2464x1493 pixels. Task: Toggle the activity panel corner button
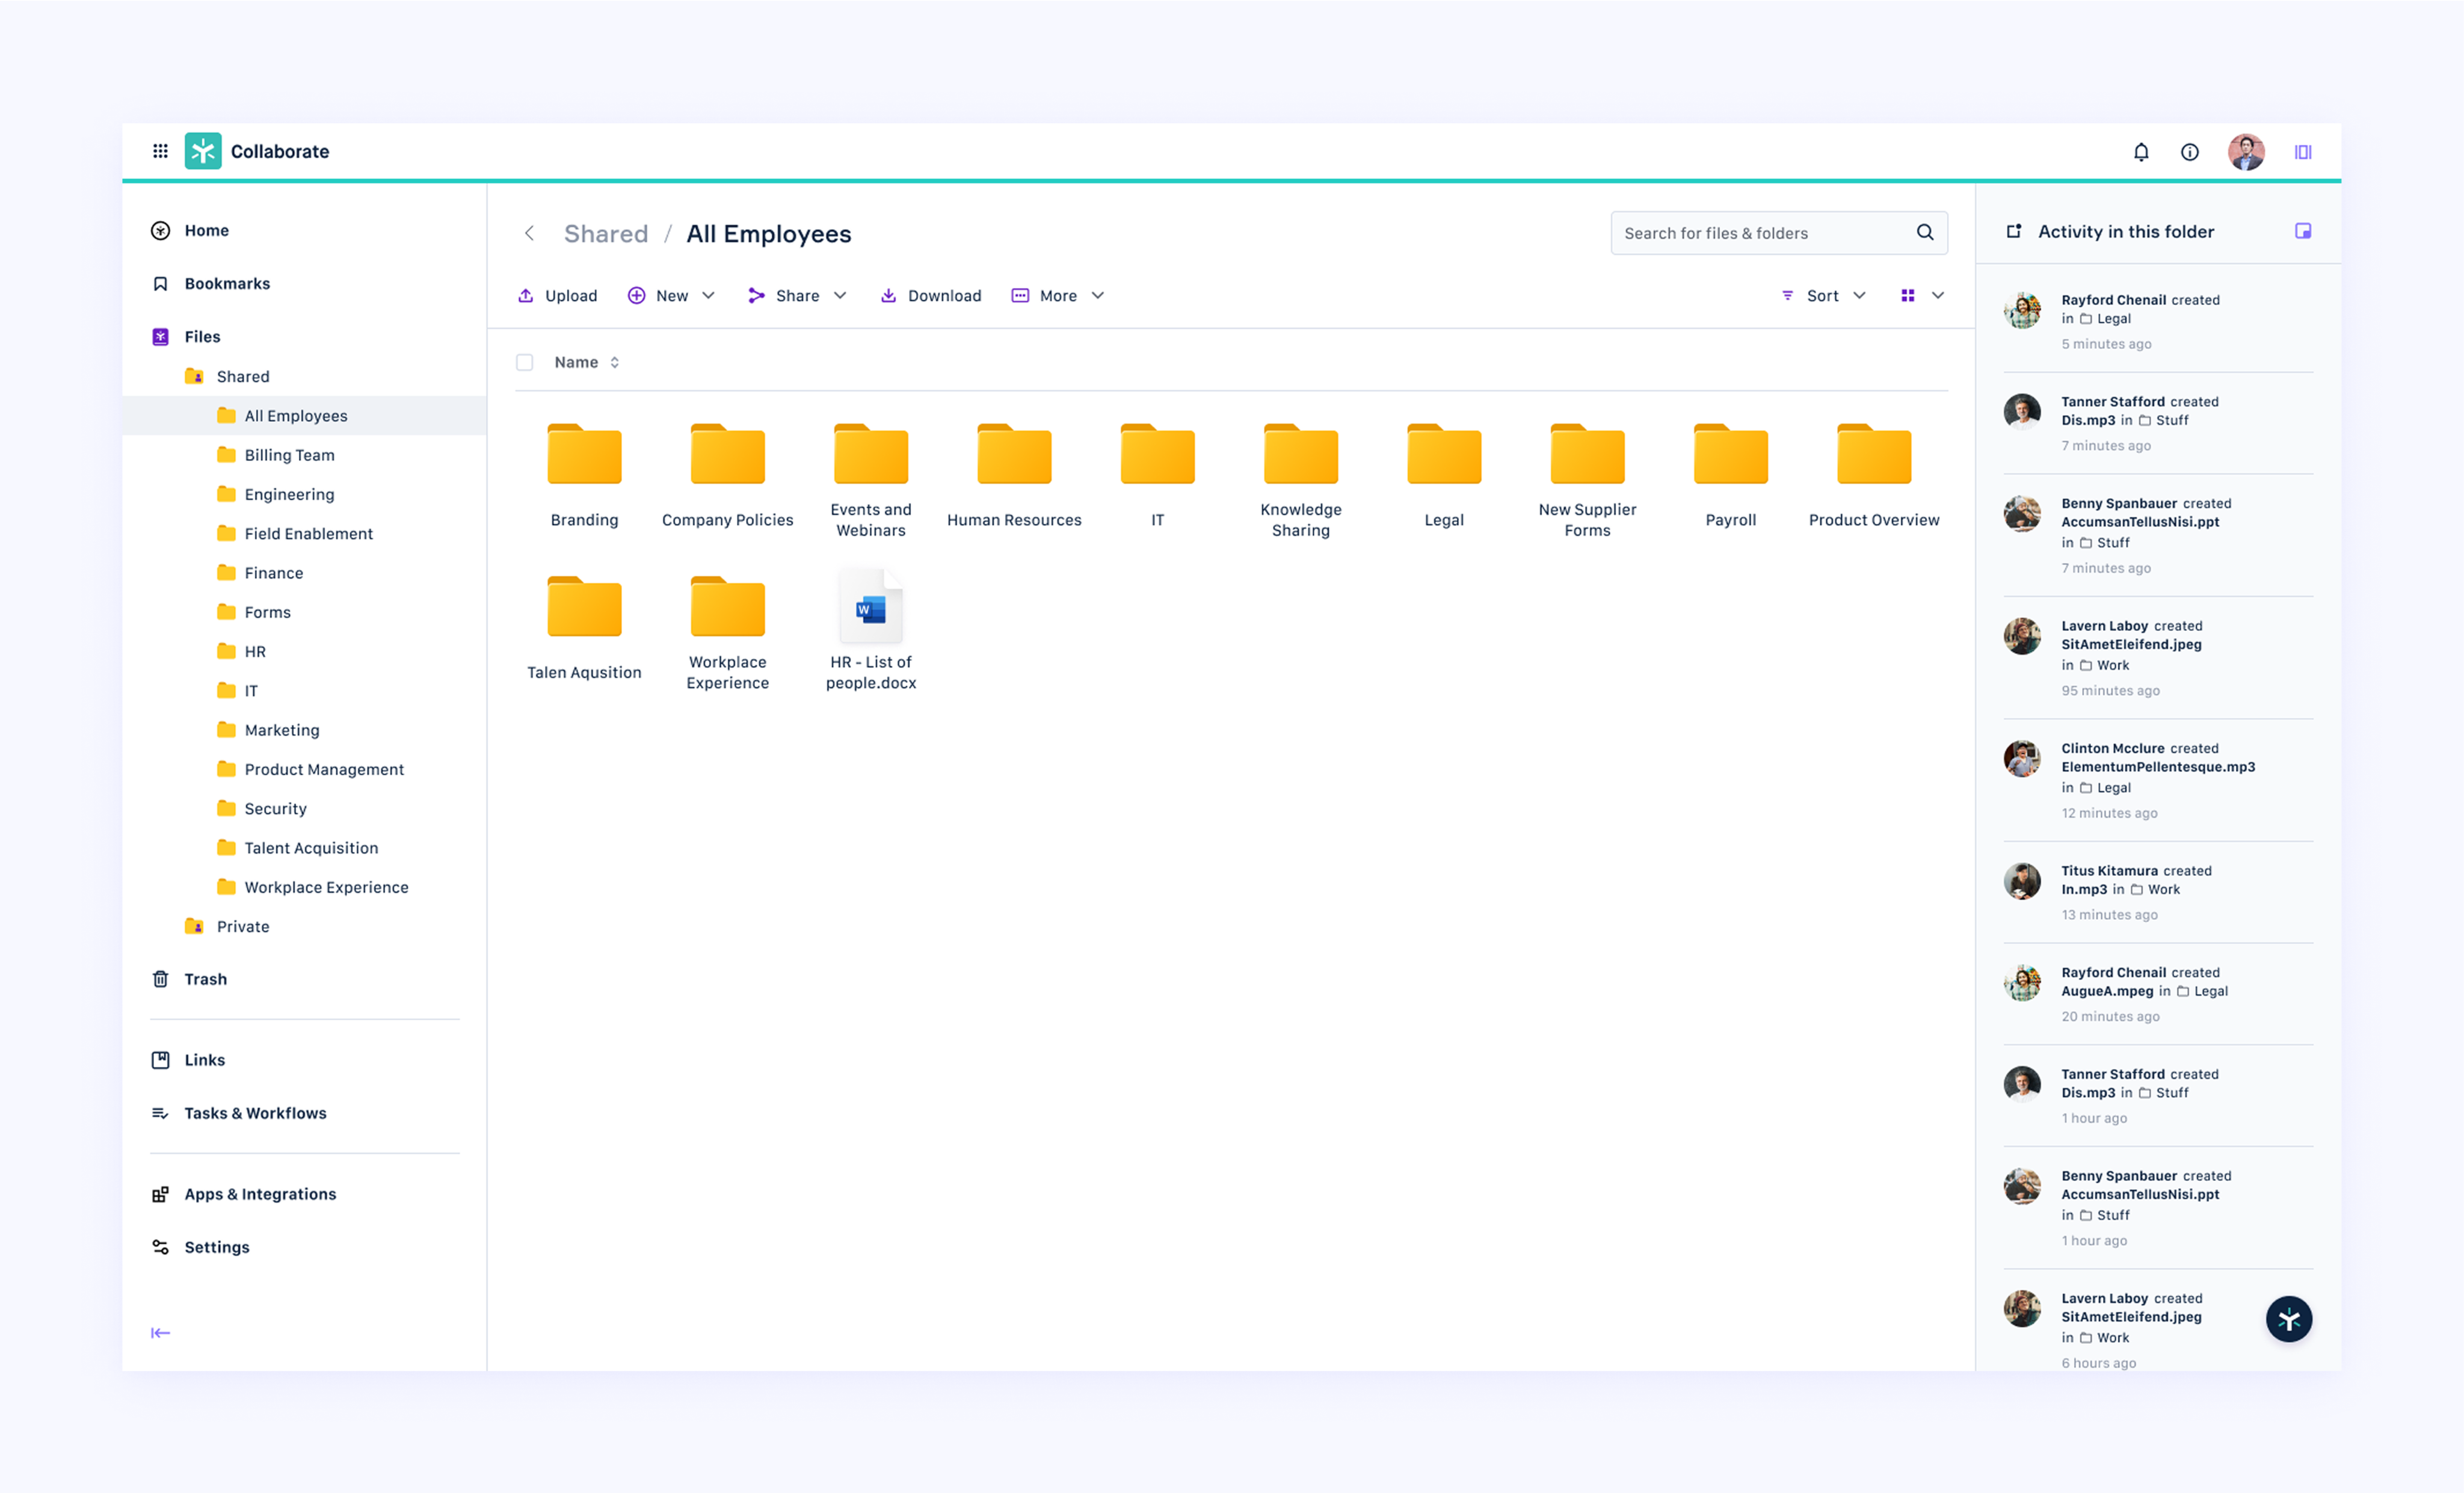coord(2303,231)
